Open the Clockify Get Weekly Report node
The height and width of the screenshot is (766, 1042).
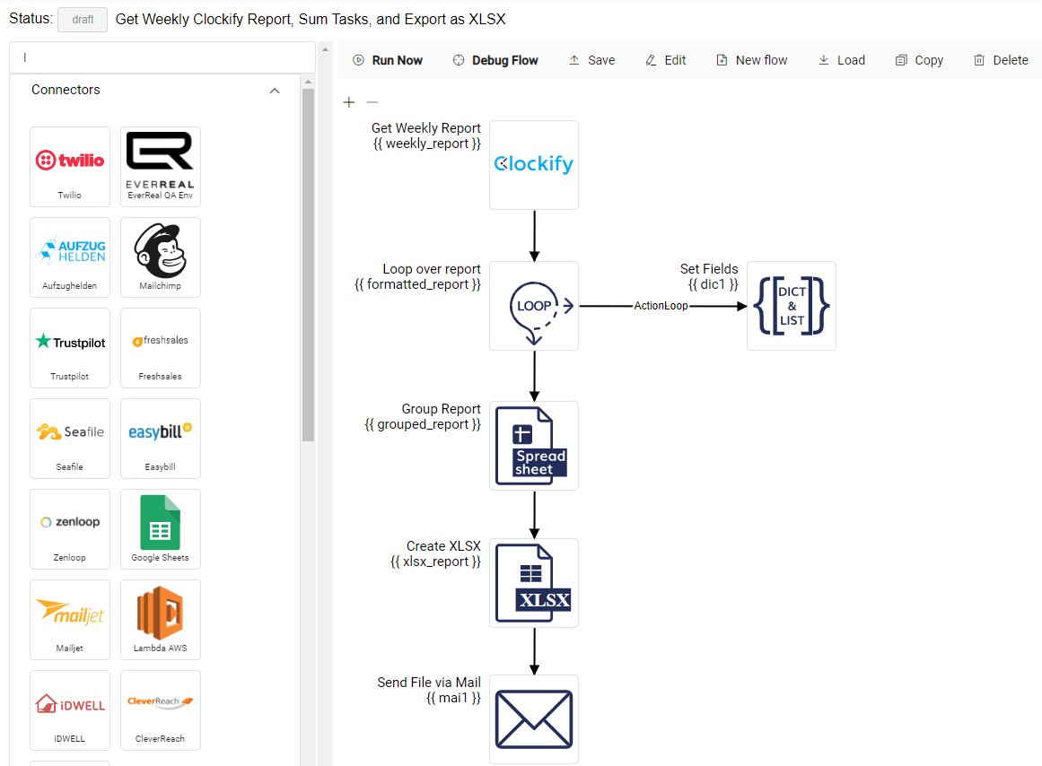[x=534, y=165]
